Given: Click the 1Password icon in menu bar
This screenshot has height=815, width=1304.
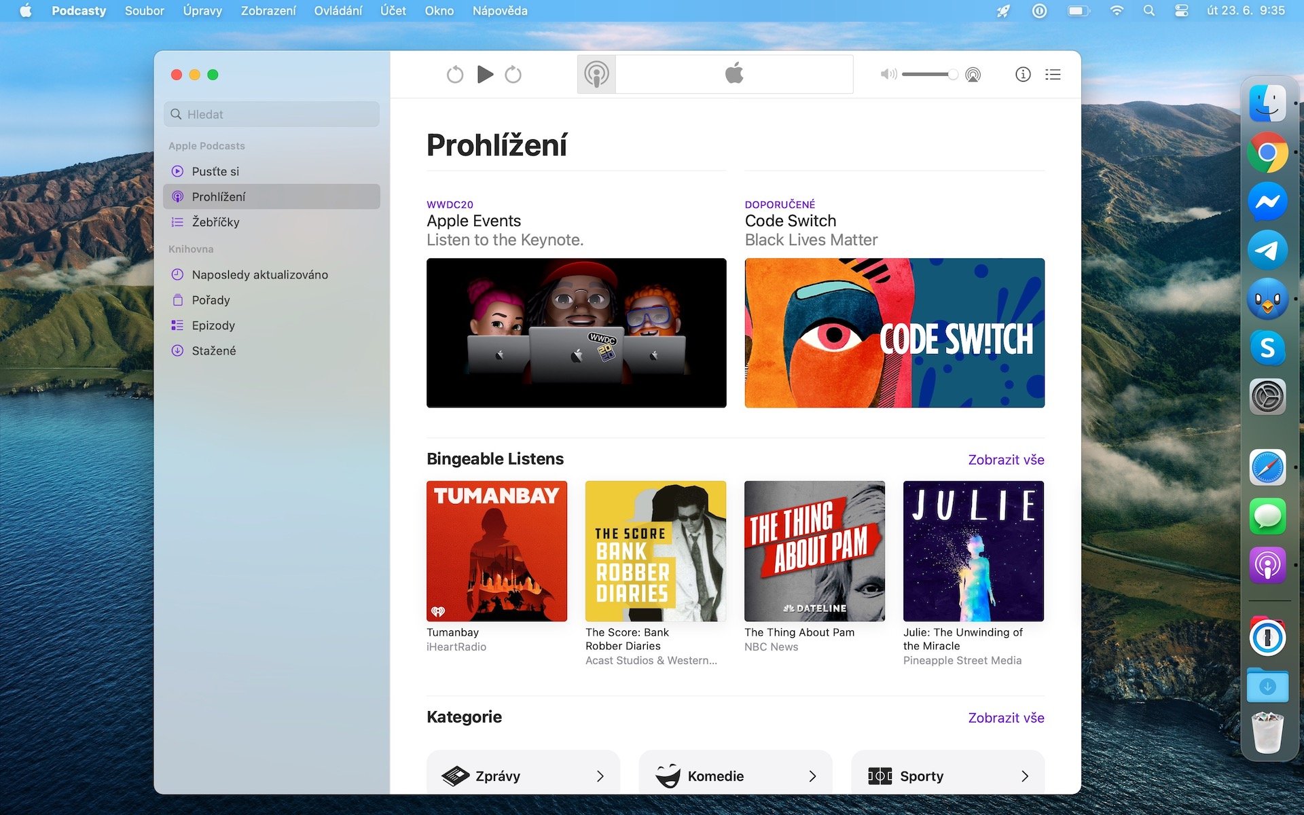Looking at the screenshot, I should pyautogui.click(x=1039, y=11).
